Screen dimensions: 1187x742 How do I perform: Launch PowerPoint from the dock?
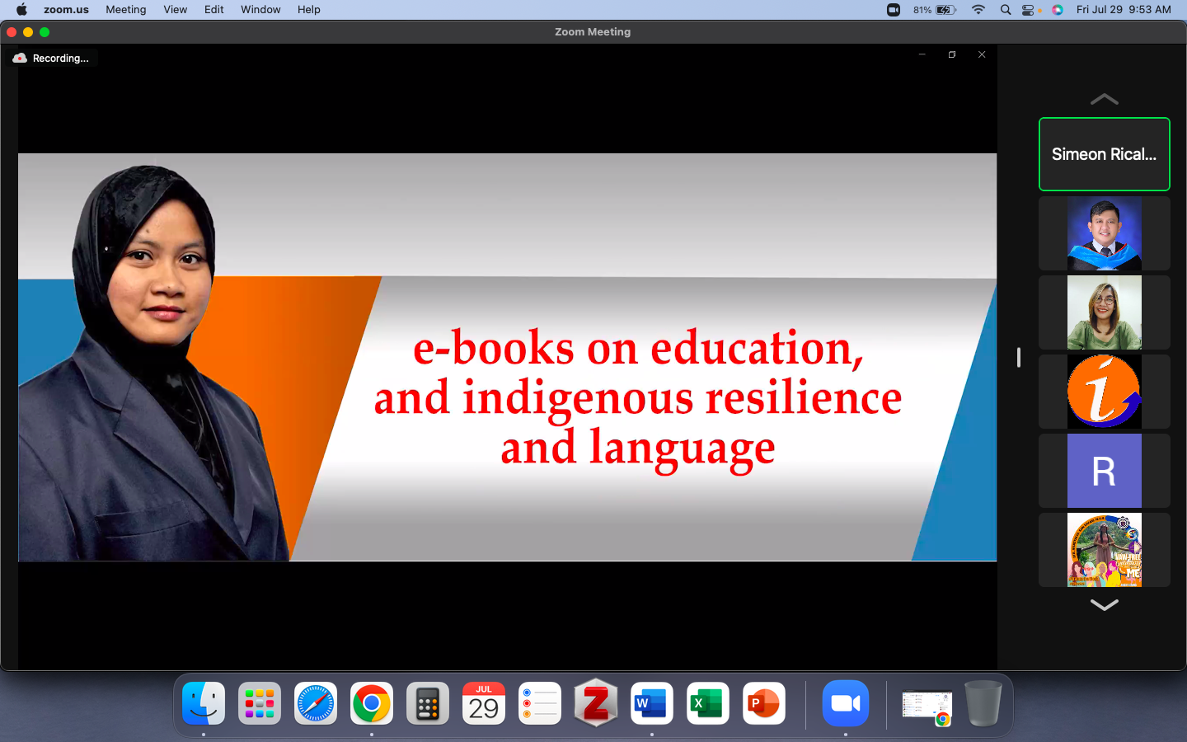point(763,703)
